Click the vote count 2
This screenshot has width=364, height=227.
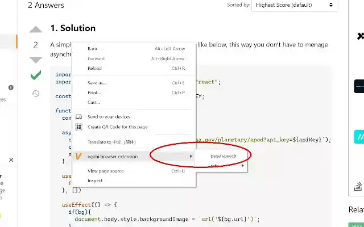coord(36,45)
